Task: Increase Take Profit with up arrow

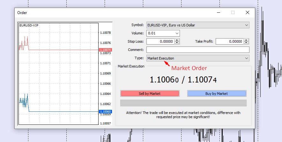Action: (246, 40)
